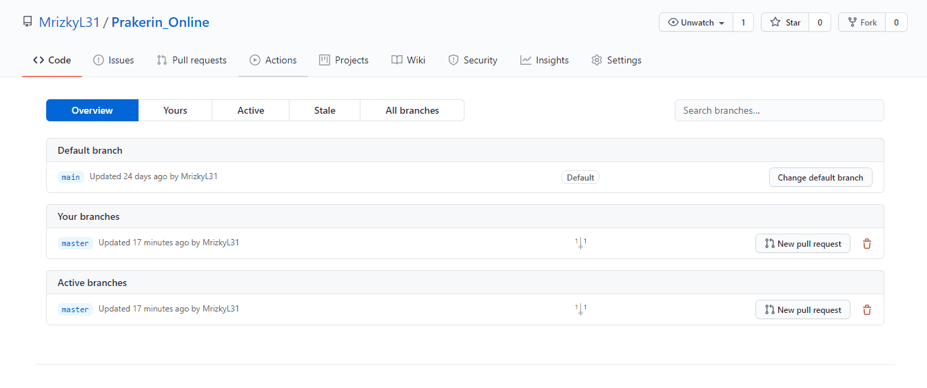Viewport: 927px width, 388px height.
Task: Open the Projects tab
Action: pyautogui.click(x=344, y=60)
